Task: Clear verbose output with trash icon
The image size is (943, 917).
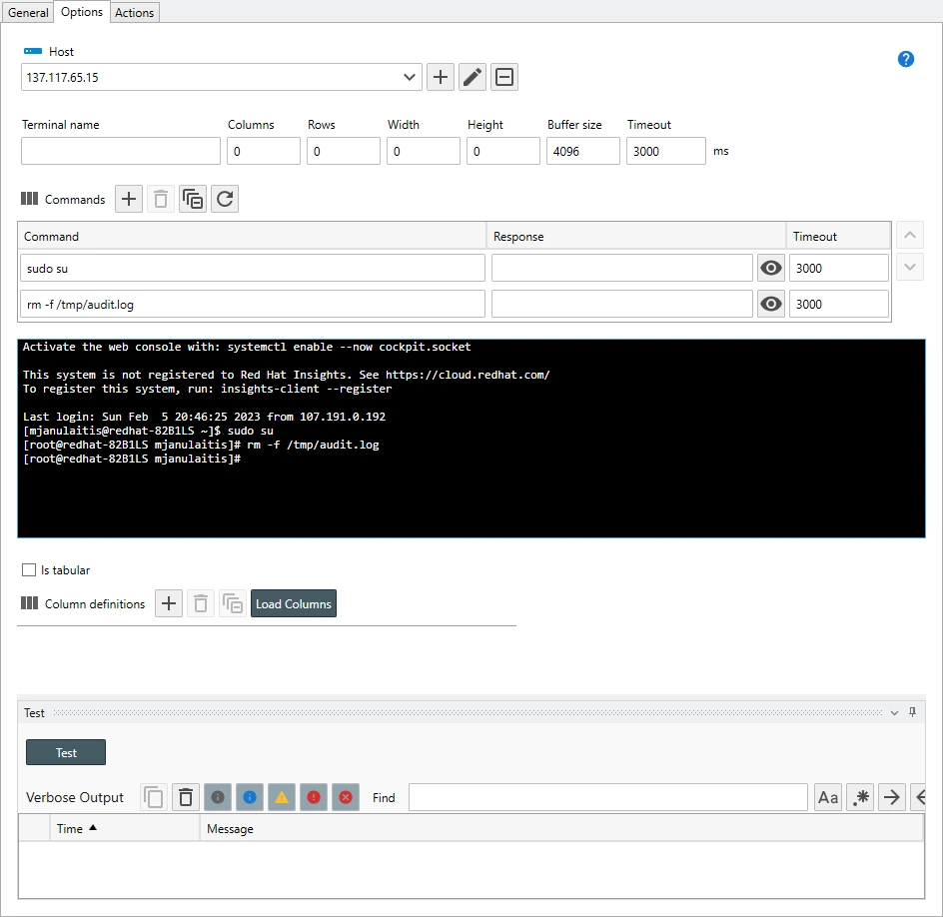Action: [x=186, y=797]
